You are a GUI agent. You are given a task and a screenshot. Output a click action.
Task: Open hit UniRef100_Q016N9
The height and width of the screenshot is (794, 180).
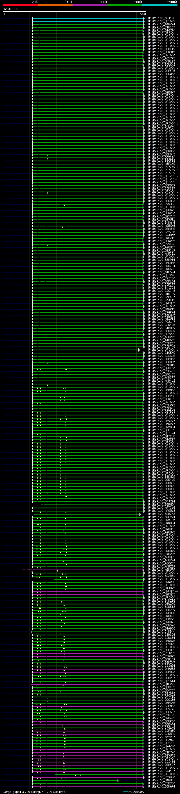click(x=161, y=21)
